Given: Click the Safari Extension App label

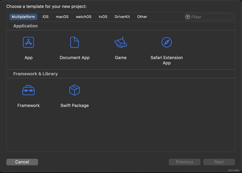Looking at the screenshot, I should click(x=167, y=60).
